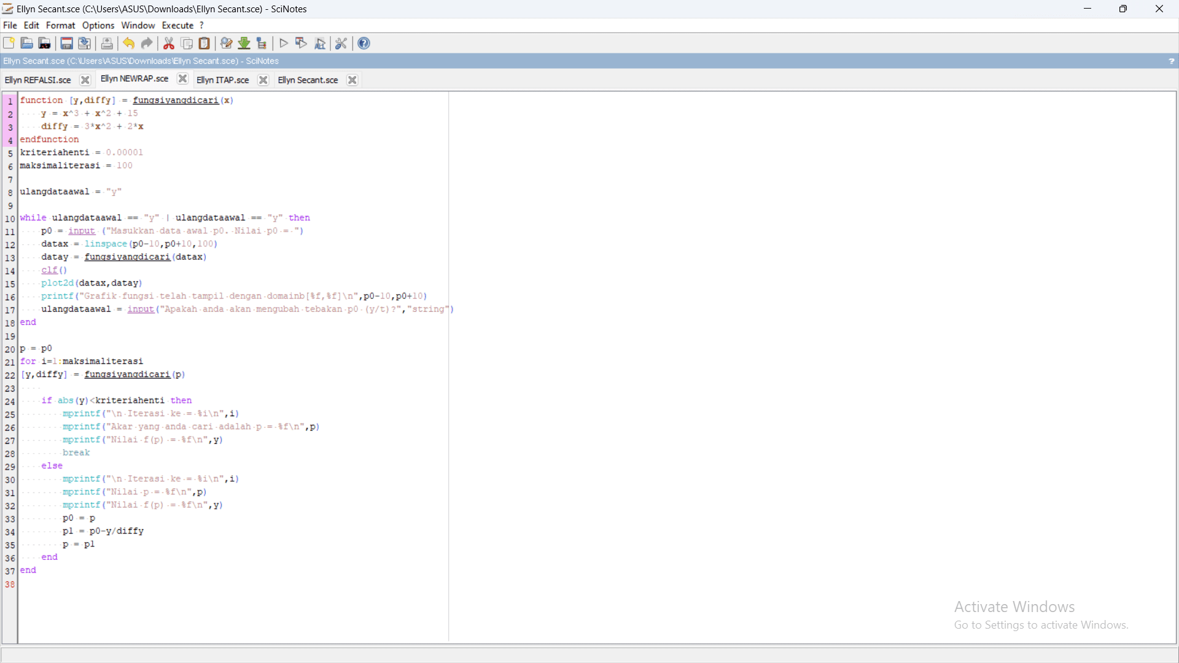Click the Save As toolbar icon
The image size is (1179, 663).
(85, 43)
